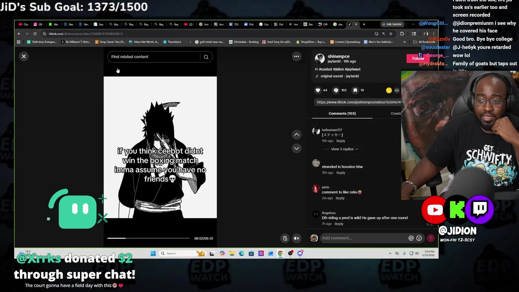
Task: Click the floating player icon beside mute
Action: 285,238
